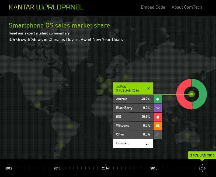This screenshot has height=177, width=216.
Task: Select the Mexico map hotspot
Action: coord(37,105)
